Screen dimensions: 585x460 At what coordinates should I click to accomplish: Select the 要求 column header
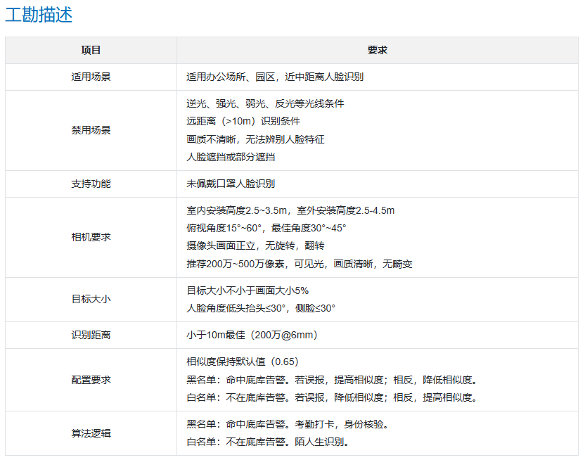click(x=377, y=50)
